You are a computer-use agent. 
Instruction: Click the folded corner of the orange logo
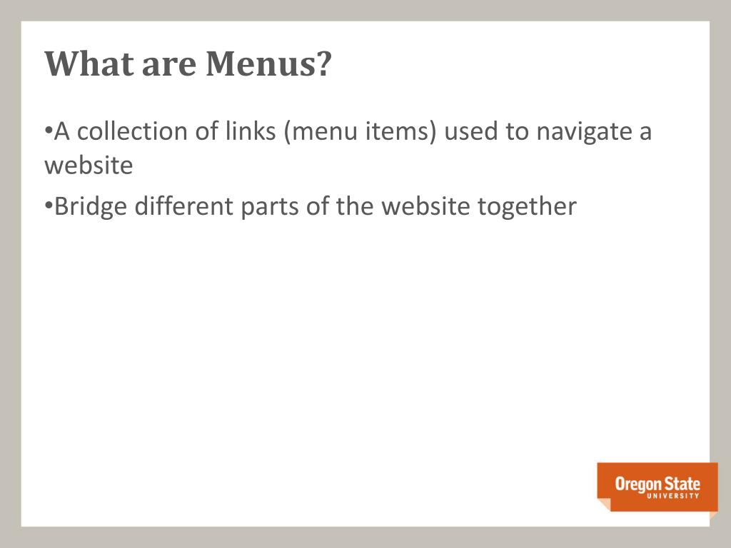pos(604,504)
